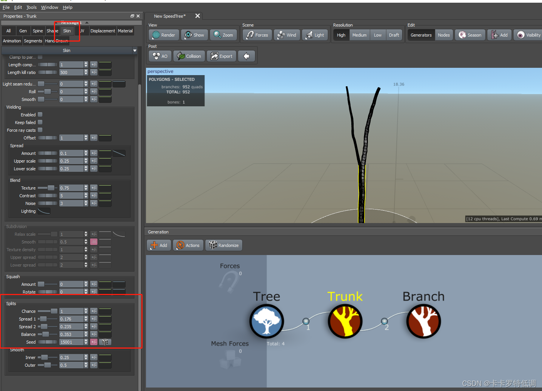
Task: Select Medium resolution
Action: click(x=359, y=35)
